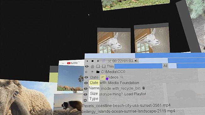Click Load Playlist
The height and width of the screenshot is (115, 205).
[135, 94]
